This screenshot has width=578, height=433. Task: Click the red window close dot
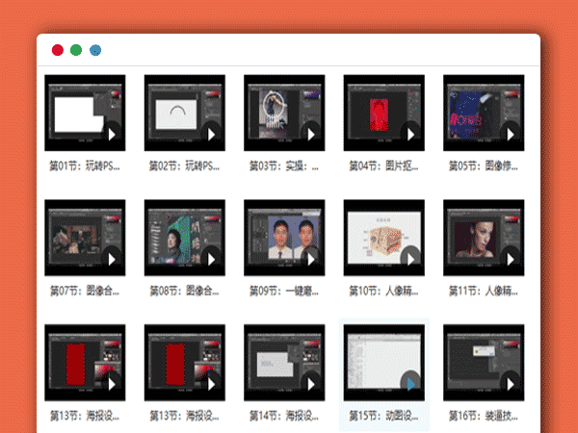click(58, 50)
